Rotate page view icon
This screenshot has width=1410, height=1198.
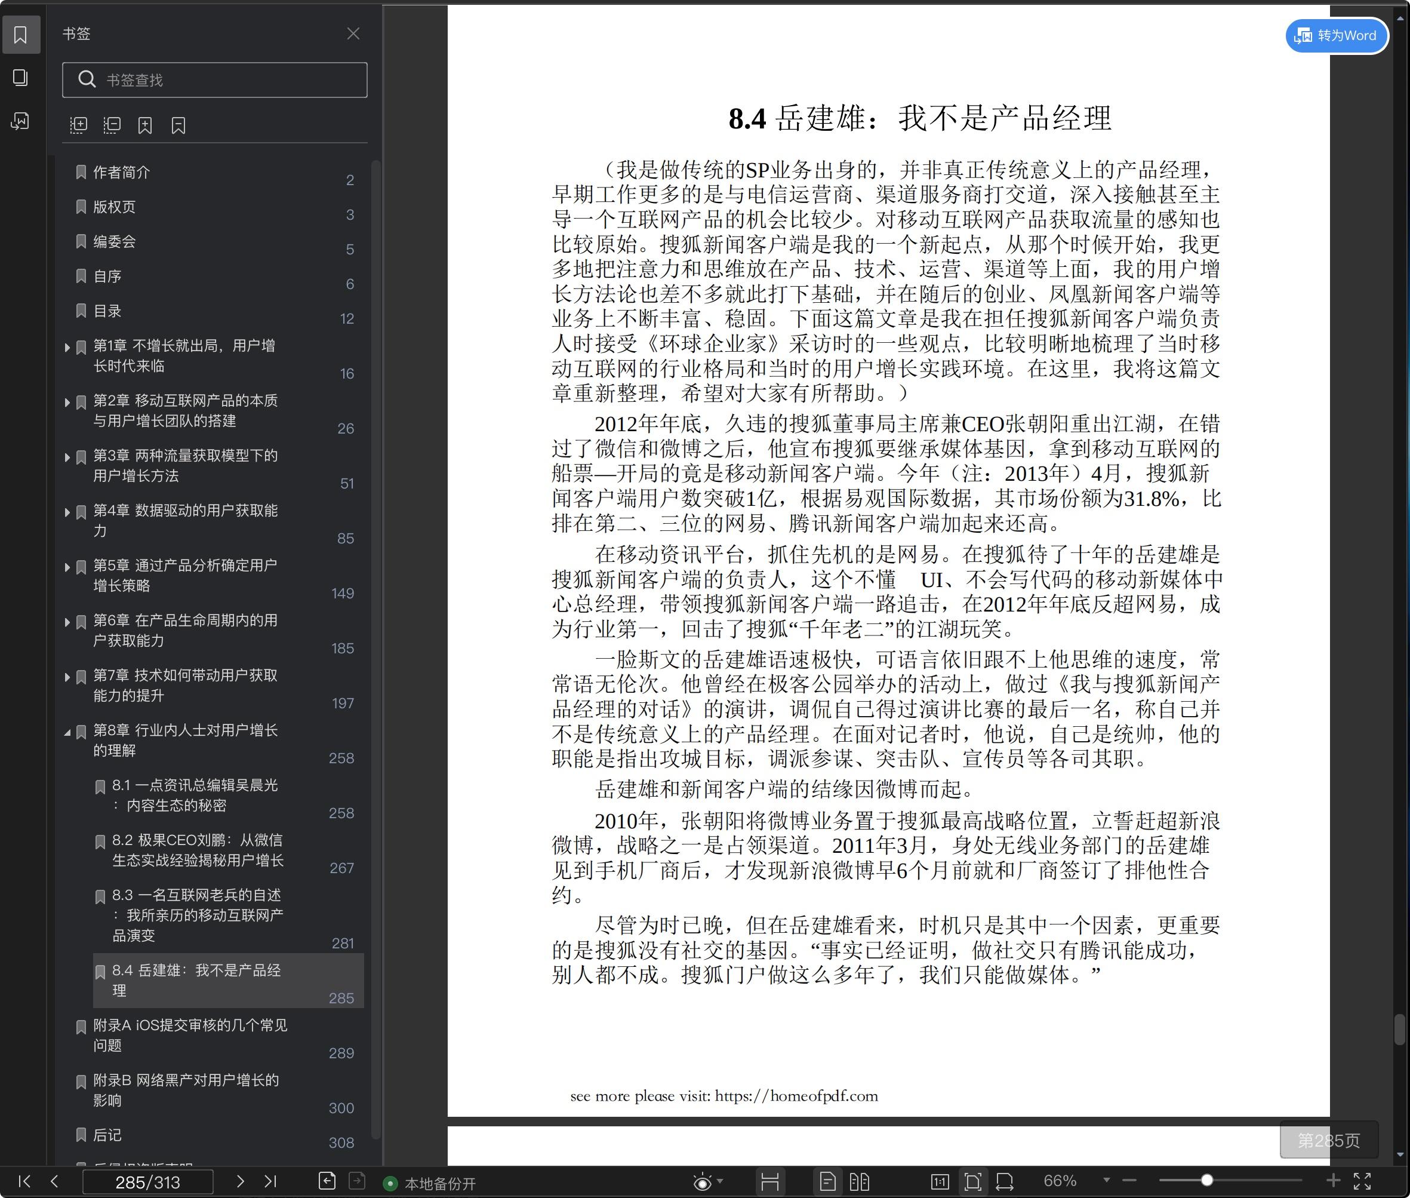click(x=1005, y=1182)
